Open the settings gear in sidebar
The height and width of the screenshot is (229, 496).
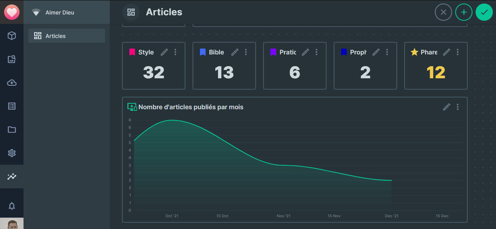12,153
